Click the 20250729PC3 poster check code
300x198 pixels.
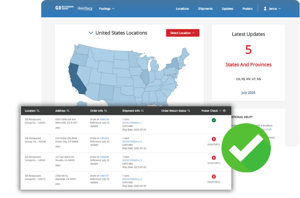[214, 163]
